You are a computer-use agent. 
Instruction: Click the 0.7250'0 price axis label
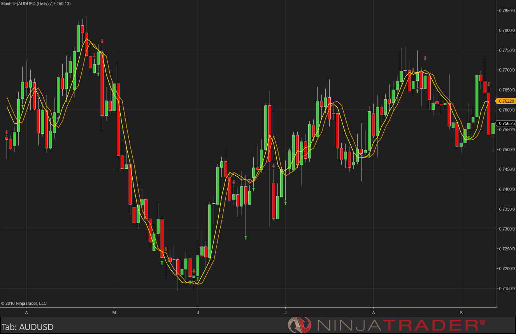click(x=507, y=248)
